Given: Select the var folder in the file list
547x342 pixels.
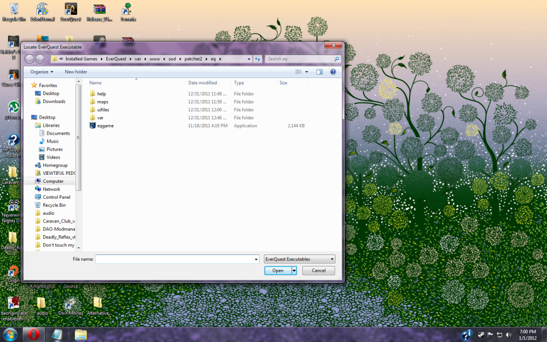Looking at the screenshot, I should coord(100,118).
